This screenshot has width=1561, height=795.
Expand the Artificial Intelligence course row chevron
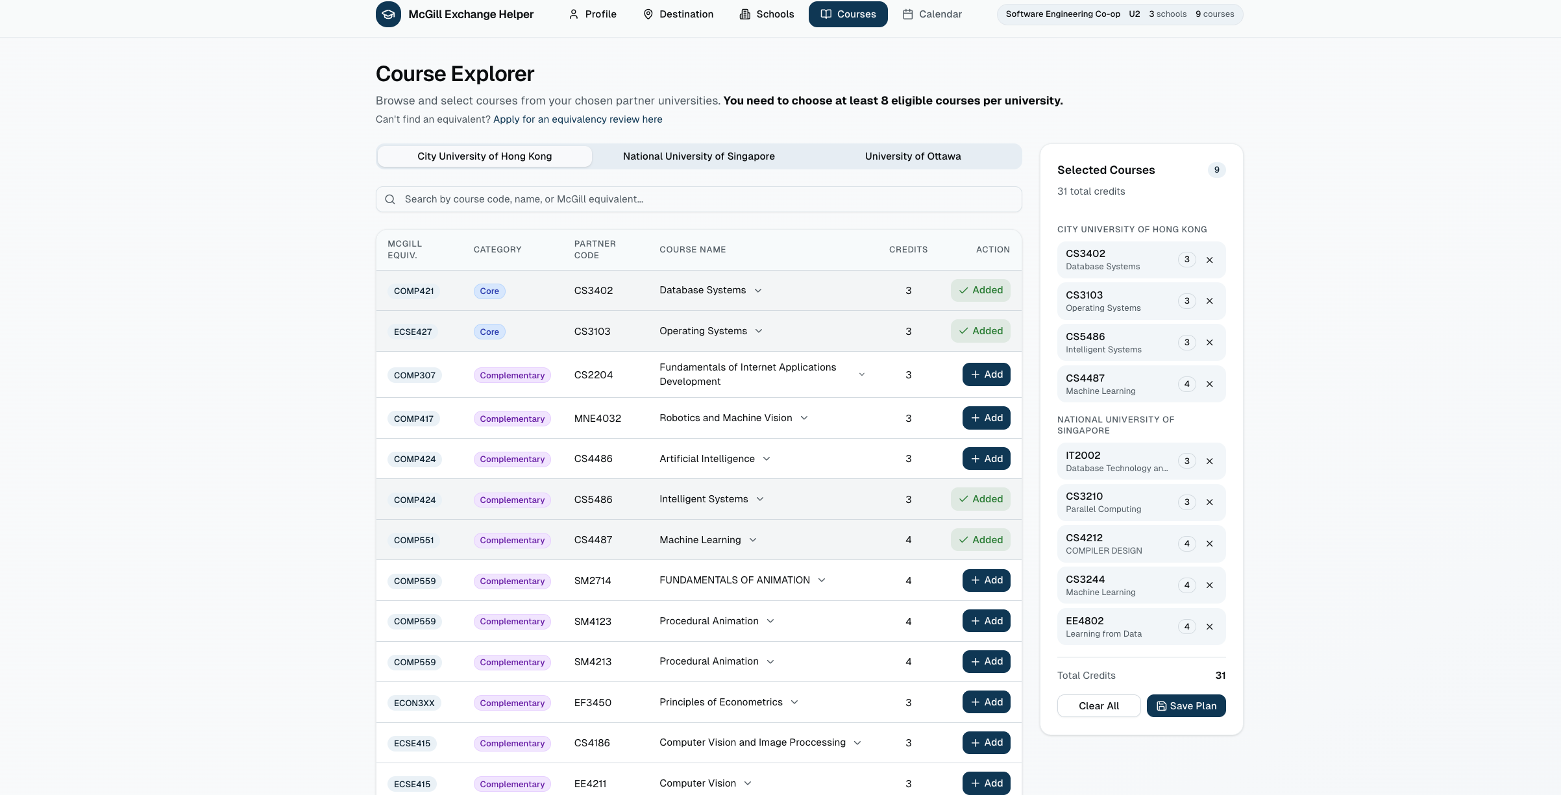pos(767,459)
